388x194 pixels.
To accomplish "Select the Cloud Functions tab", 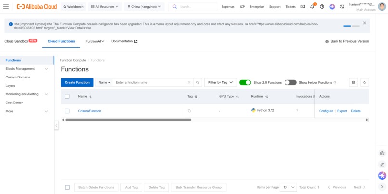I will 61,41.
